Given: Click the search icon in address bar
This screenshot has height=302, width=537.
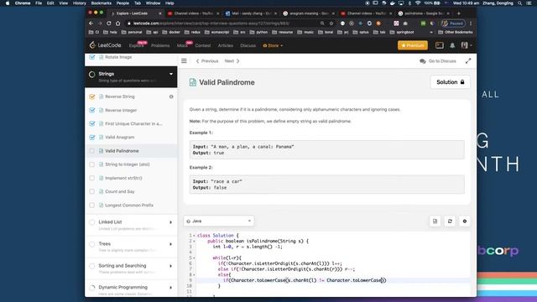Looking at the screenshot, I should point(322,23).
